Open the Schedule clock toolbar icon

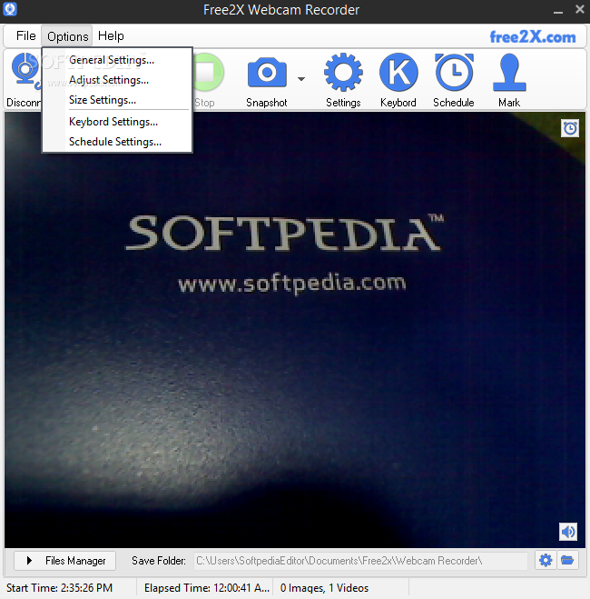454,72
